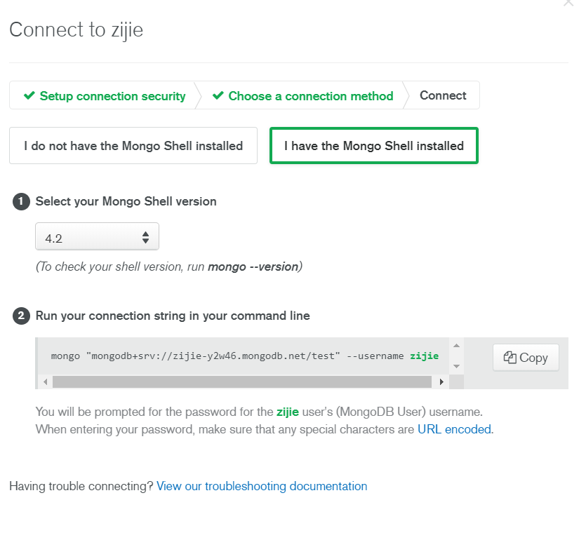The height and width of the screenshot is (533, 579).
Task: Click right arrow of horizontal code scrollbar
Action: [x=441, y=382]
